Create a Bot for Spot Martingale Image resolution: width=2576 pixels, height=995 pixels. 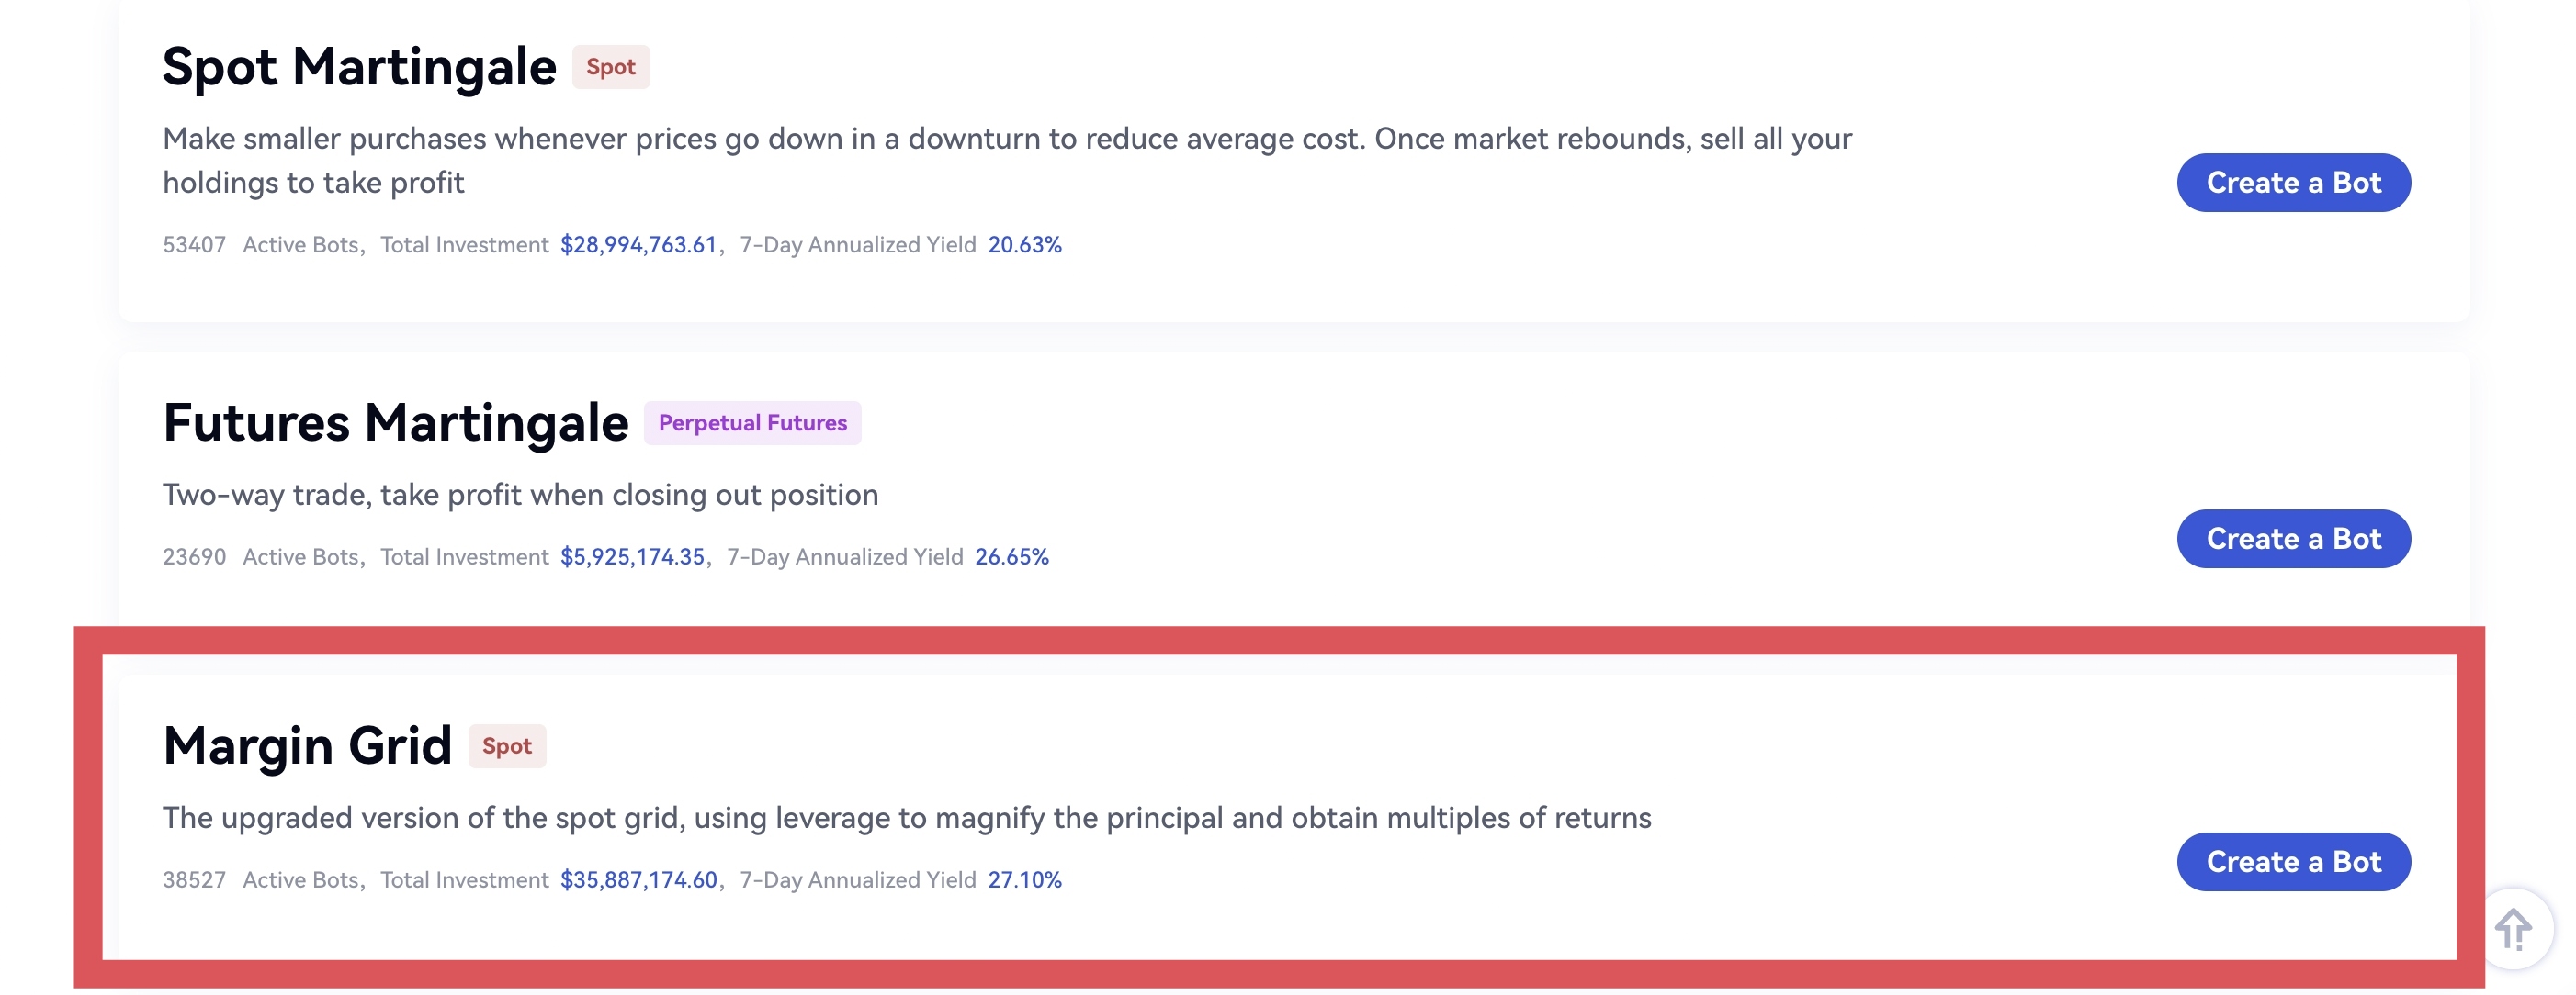2292,183
